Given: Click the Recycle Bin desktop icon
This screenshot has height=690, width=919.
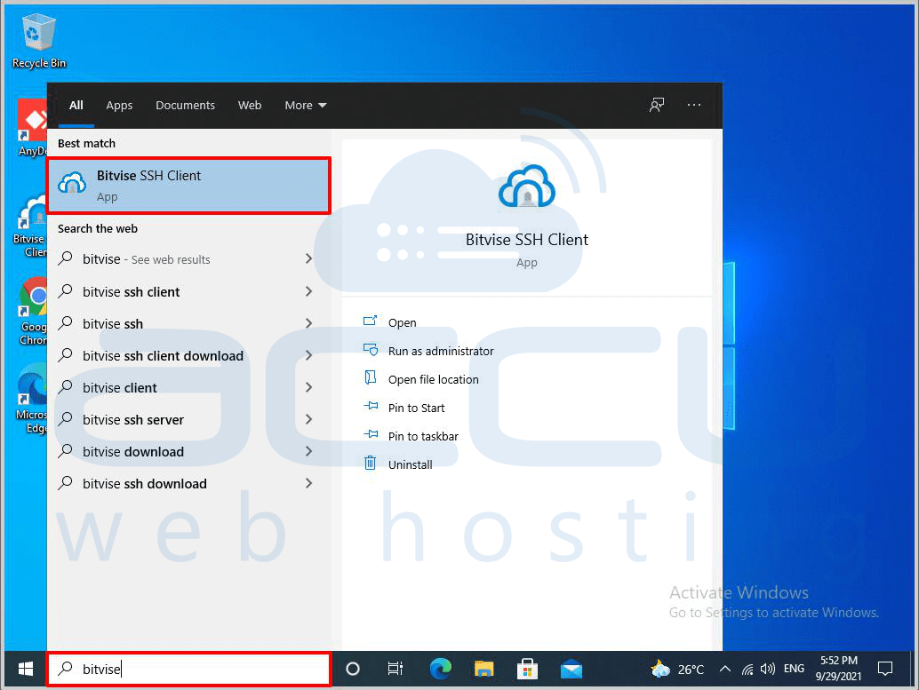Looking at the screenshot, I should point(39,42).
